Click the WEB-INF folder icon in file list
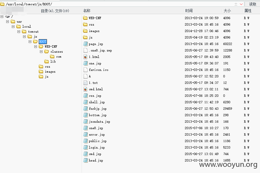 85,18
